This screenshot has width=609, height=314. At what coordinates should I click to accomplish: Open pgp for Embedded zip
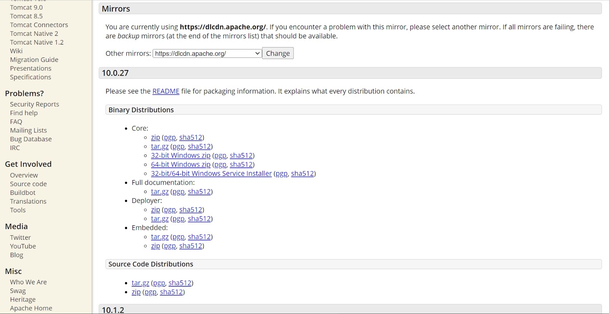tap(170, 246)
